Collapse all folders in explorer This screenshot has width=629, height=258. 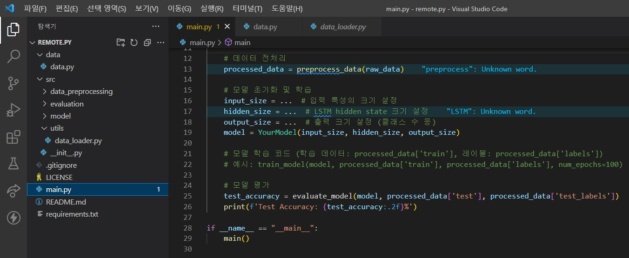147,42
